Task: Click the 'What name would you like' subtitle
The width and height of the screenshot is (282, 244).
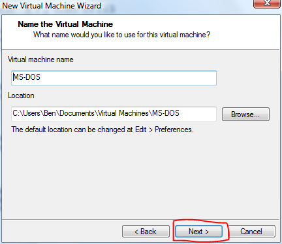Action: [x=121, y=35]
